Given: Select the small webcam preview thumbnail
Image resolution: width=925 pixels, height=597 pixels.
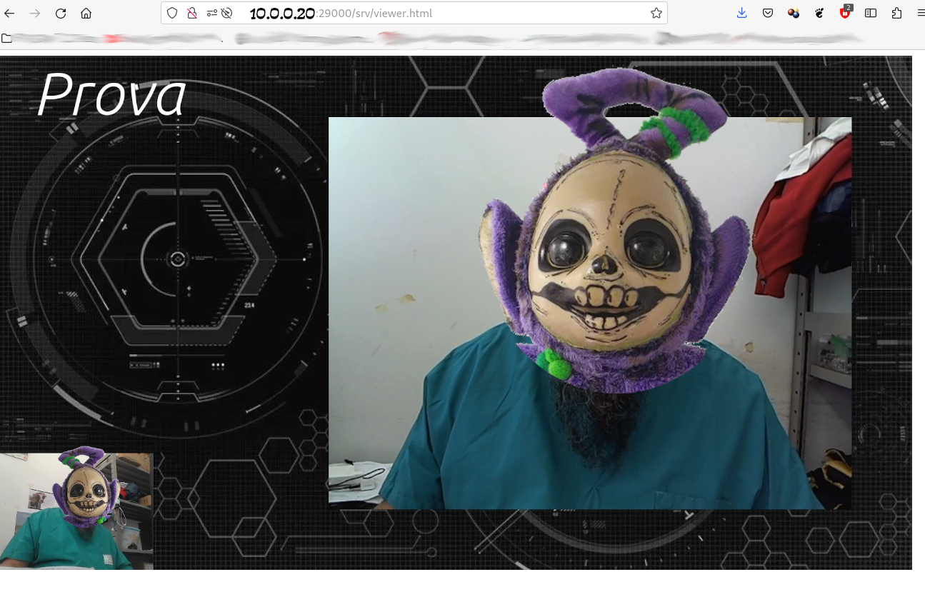Looking at the screenshot, I should pos(76,510).
